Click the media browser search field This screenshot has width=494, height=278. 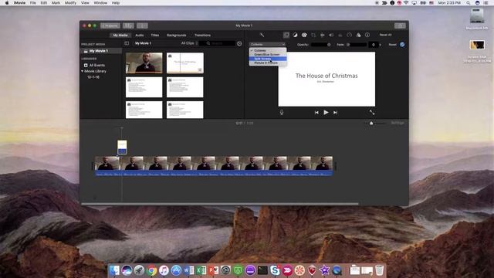pyautogui.click(x=220, y=43)
